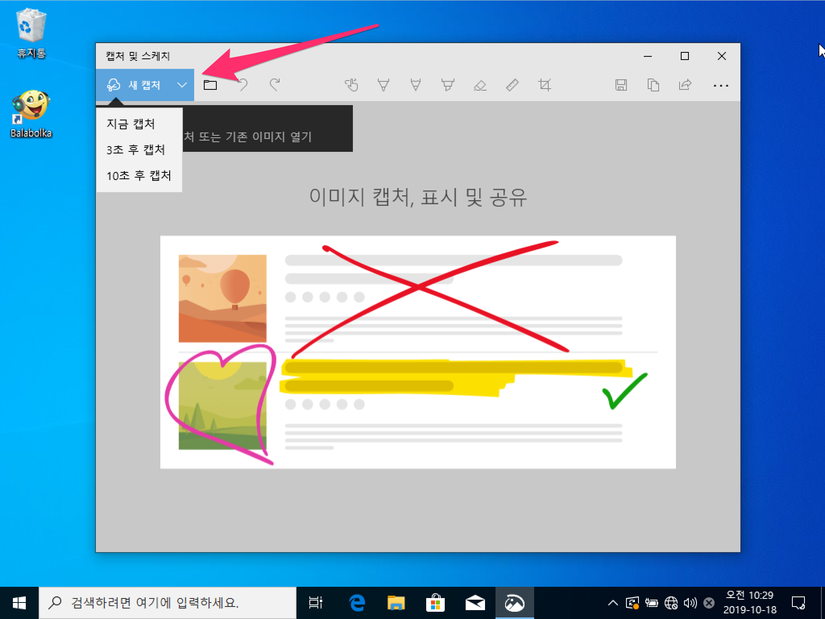Select the Touch Writing tool

point(351,85)
